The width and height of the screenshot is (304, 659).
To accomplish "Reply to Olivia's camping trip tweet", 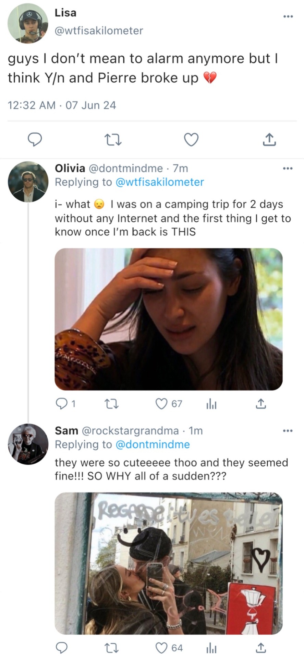I will click(x=62, y=404).
